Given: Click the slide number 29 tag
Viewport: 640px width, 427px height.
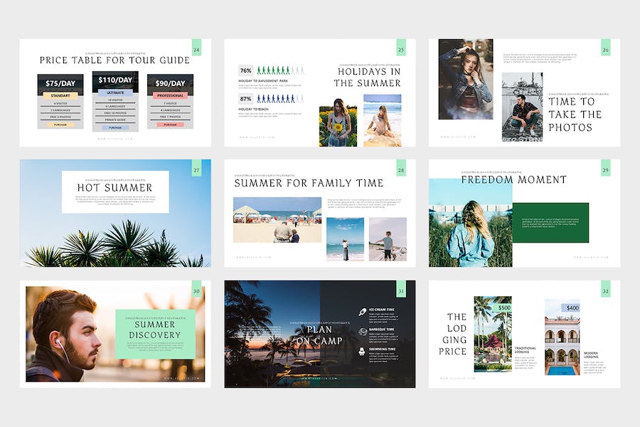Looking at the screenshot, I should 605,168.
